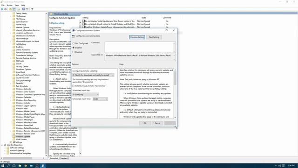Click the Show/Hide Action Pane icon
The image size is (298, 168).
pos(27,9)
